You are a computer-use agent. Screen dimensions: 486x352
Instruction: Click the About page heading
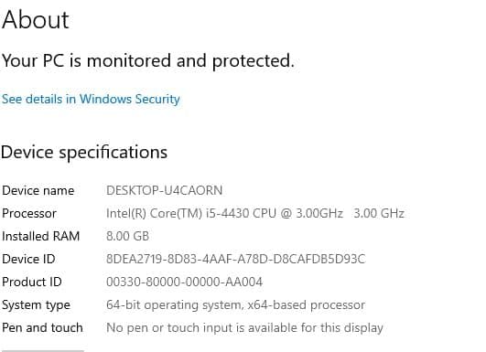tap(36, 20)
